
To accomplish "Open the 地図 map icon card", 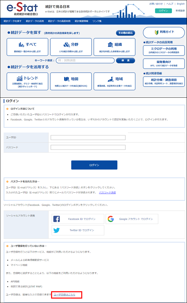I will coord(71,81).
